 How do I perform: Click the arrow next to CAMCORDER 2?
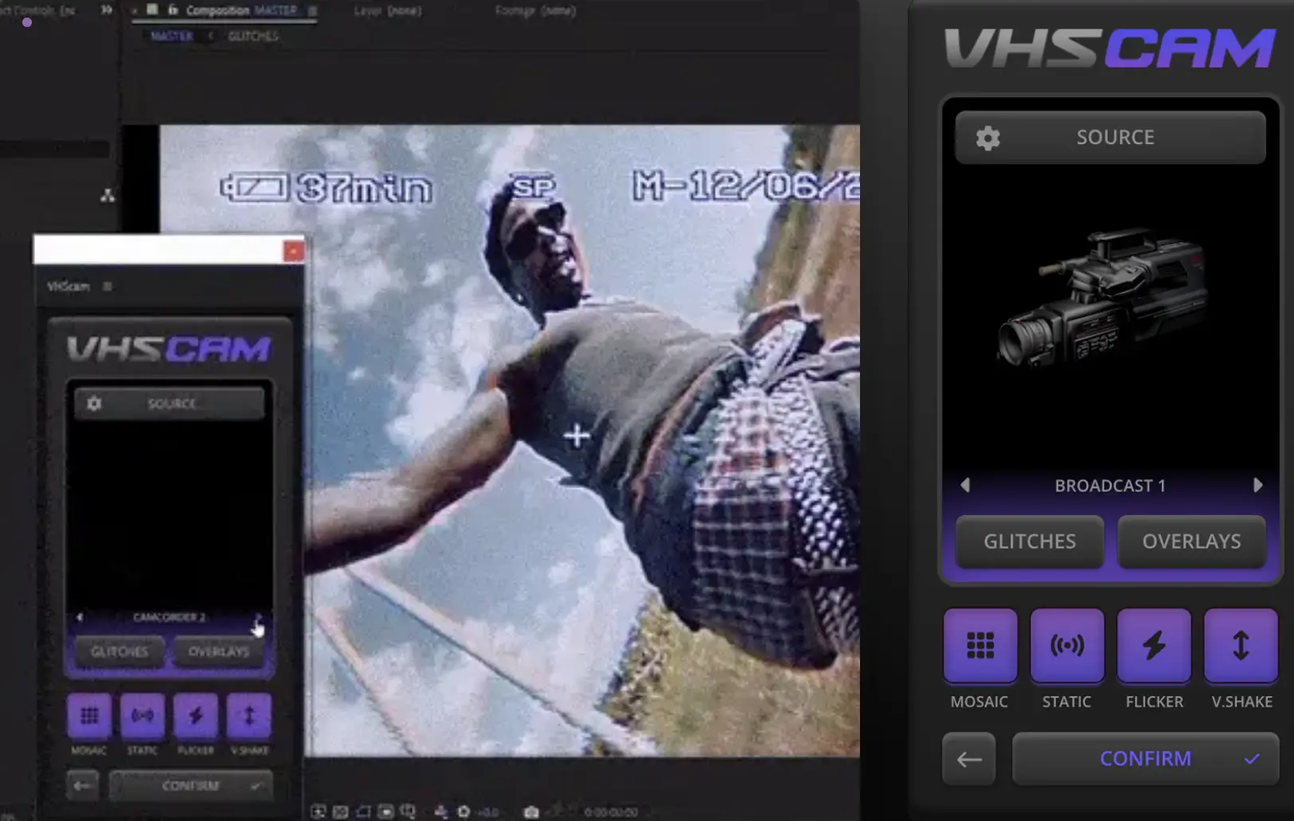tap(257, 617)
